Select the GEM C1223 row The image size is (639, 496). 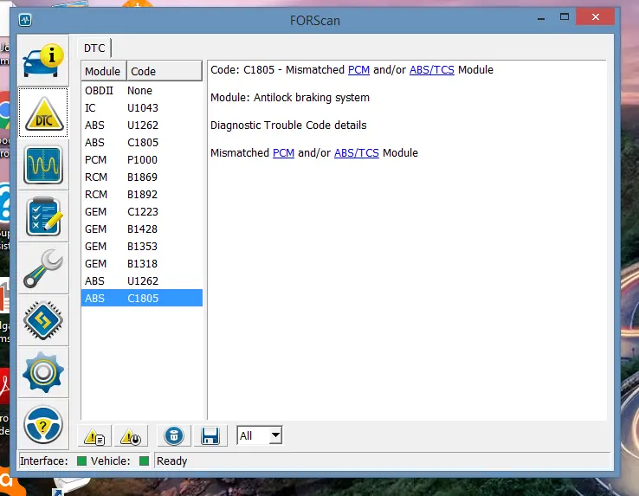pos(142,211)
